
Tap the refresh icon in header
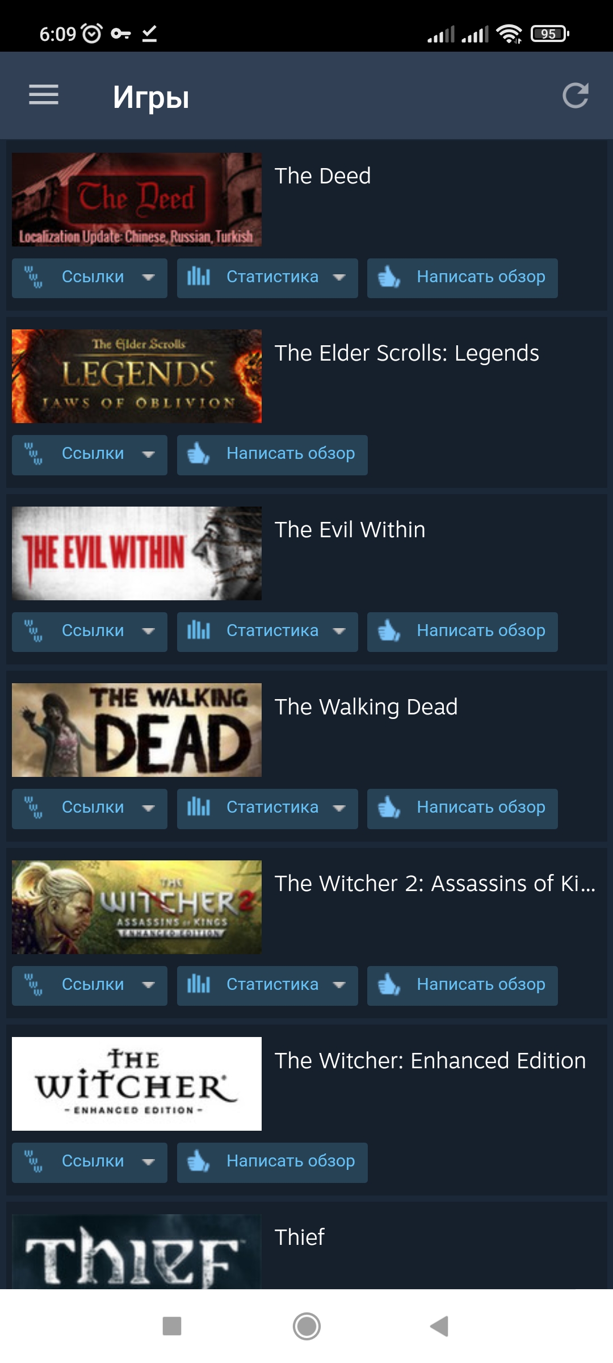click(575, 95)
